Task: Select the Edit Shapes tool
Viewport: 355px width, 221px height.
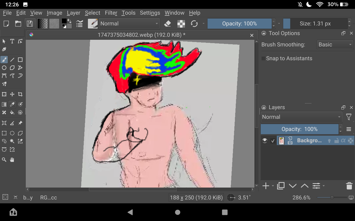Action: coord(20,41)
